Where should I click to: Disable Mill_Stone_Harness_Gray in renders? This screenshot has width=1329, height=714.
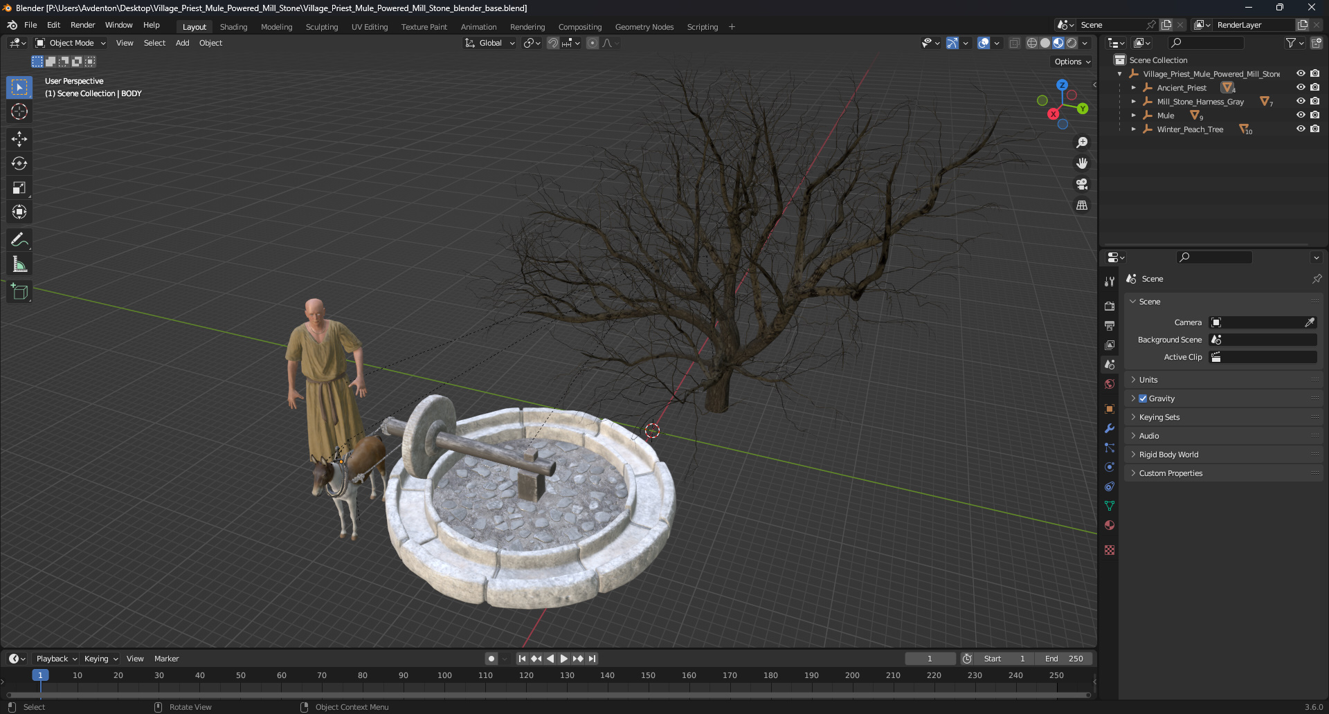click(1314, 101)
